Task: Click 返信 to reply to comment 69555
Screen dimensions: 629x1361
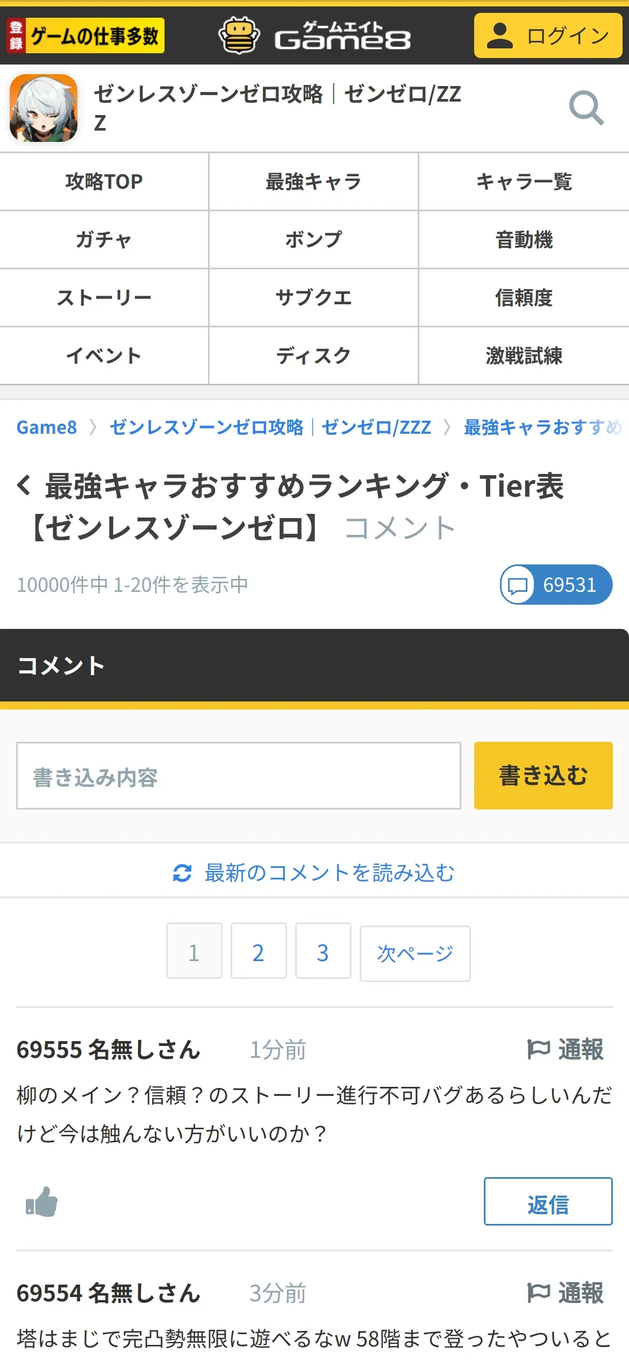Action: (548, 1201)
